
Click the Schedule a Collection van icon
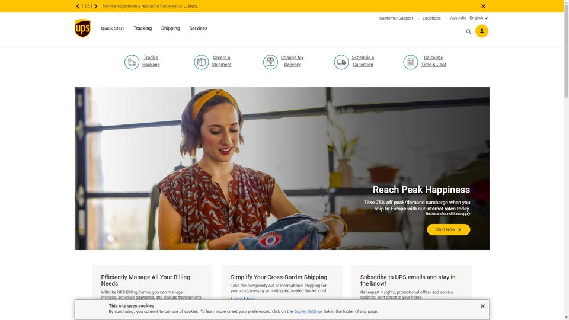[341, 62]
